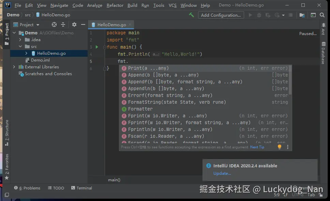Open the TODO tool window
Viewport: 330px width, 201px height.
point(56,188)
